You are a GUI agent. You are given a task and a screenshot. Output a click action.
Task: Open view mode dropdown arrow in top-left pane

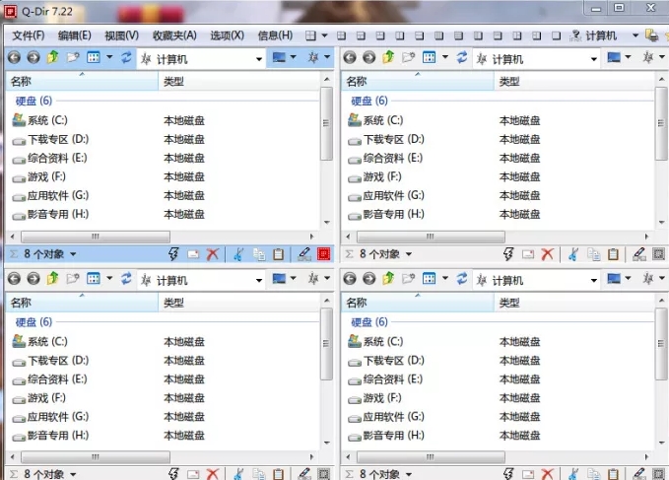click(x=109, y=57)
